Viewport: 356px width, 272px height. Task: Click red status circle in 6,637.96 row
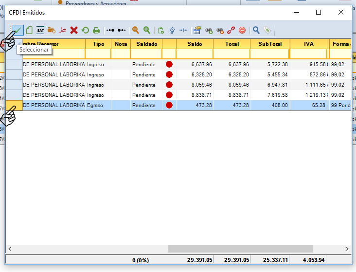coord(169,64)
